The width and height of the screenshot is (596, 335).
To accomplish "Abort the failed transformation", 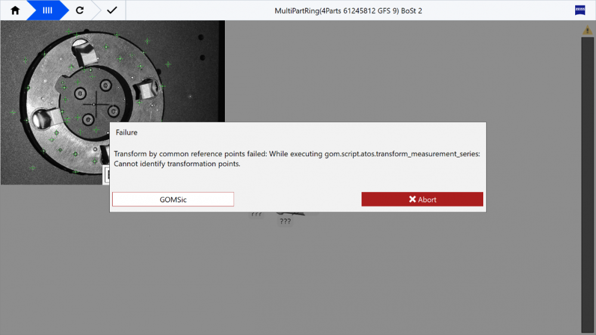I will click(x=422, y=200).
